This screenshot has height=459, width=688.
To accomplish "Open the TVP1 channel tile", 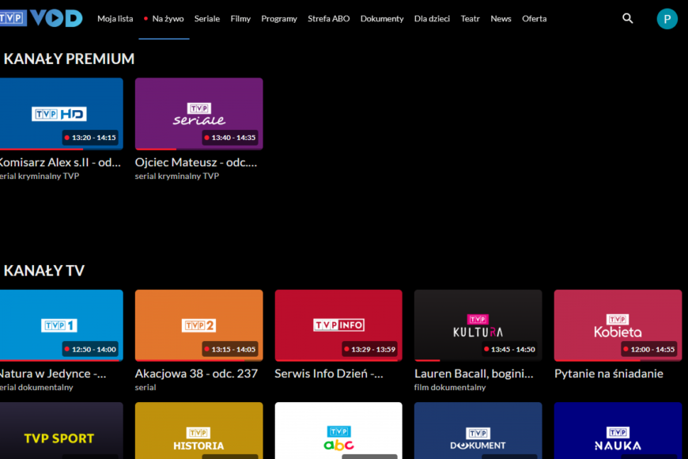I will click(62, 324).
